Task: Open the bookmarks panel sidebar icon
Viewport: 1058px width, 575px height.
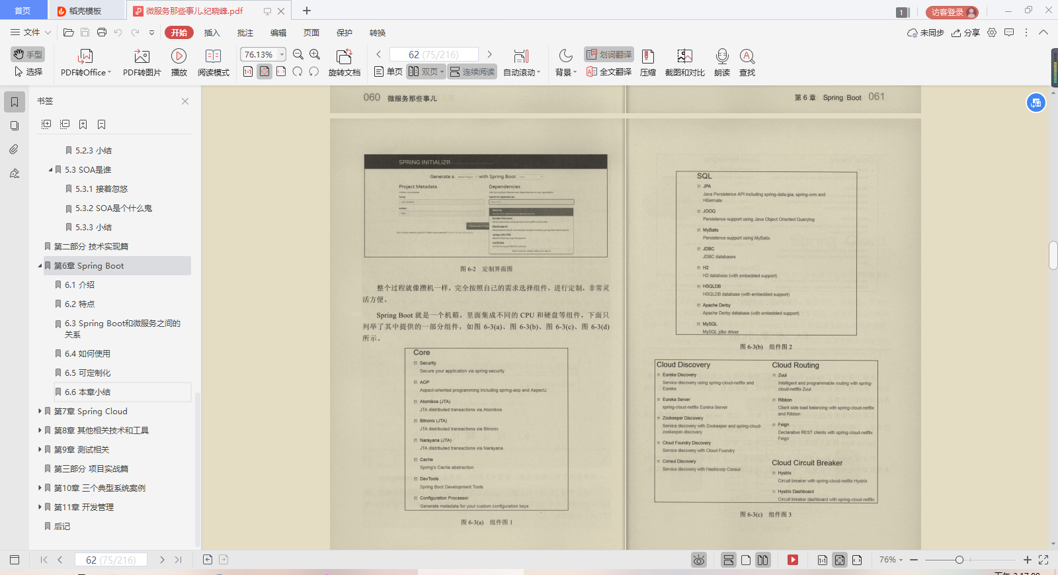Action: pos(15,102)
